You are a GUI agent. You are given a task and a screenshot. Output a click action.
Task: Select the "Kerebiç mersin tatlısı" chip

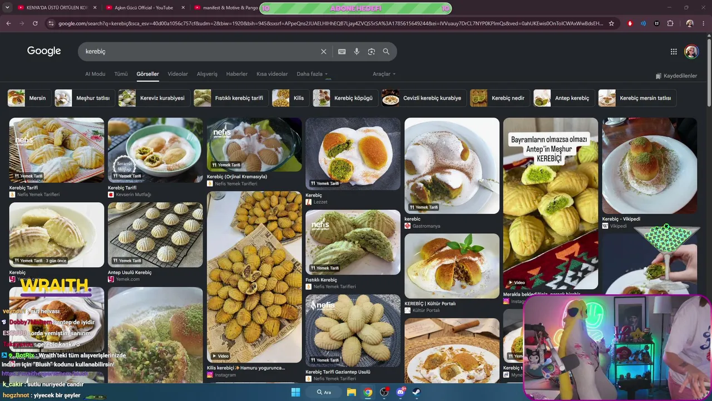637,98
